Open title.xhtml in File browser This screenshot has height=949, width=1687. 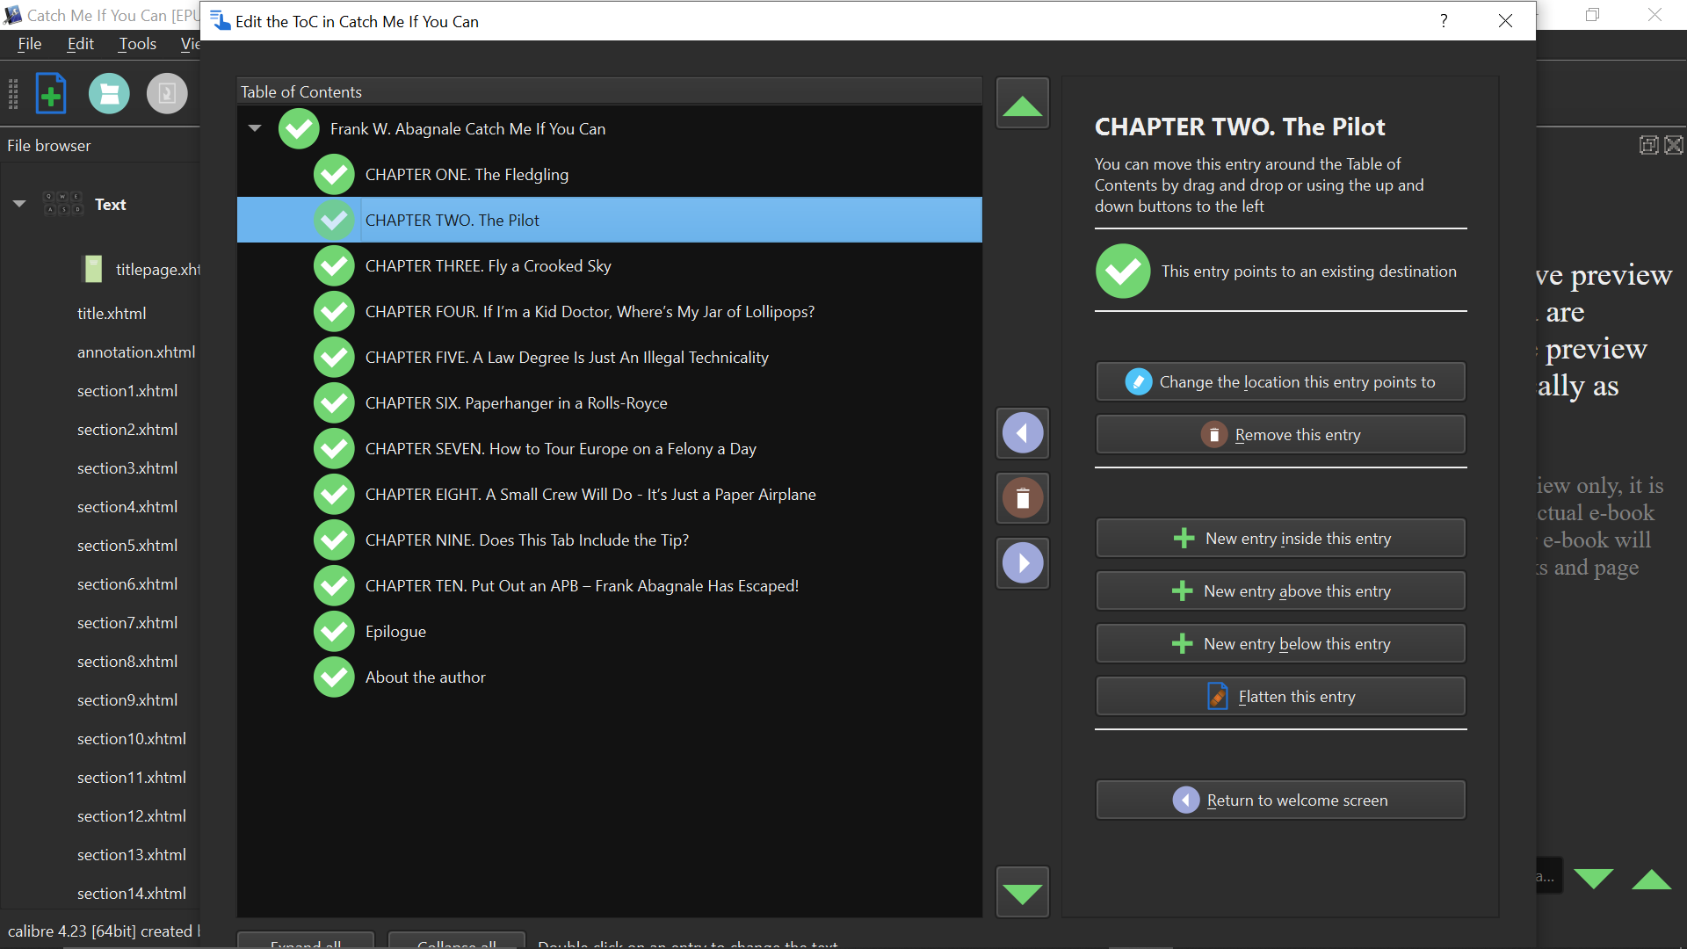coord(112,313)
